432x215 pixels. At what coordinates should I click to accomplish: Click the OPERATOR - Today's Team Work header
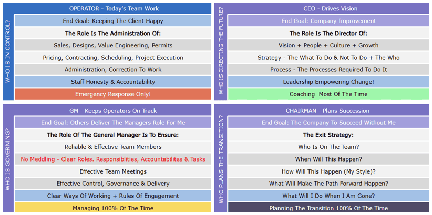click(x=114, y=8)
